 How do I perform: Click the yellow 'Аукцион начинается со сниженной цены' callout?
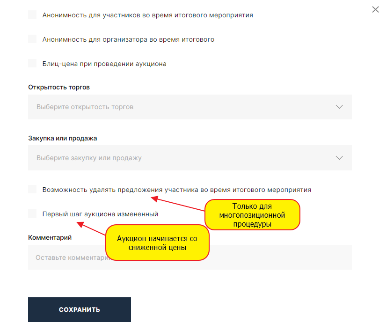click(157, 243)
